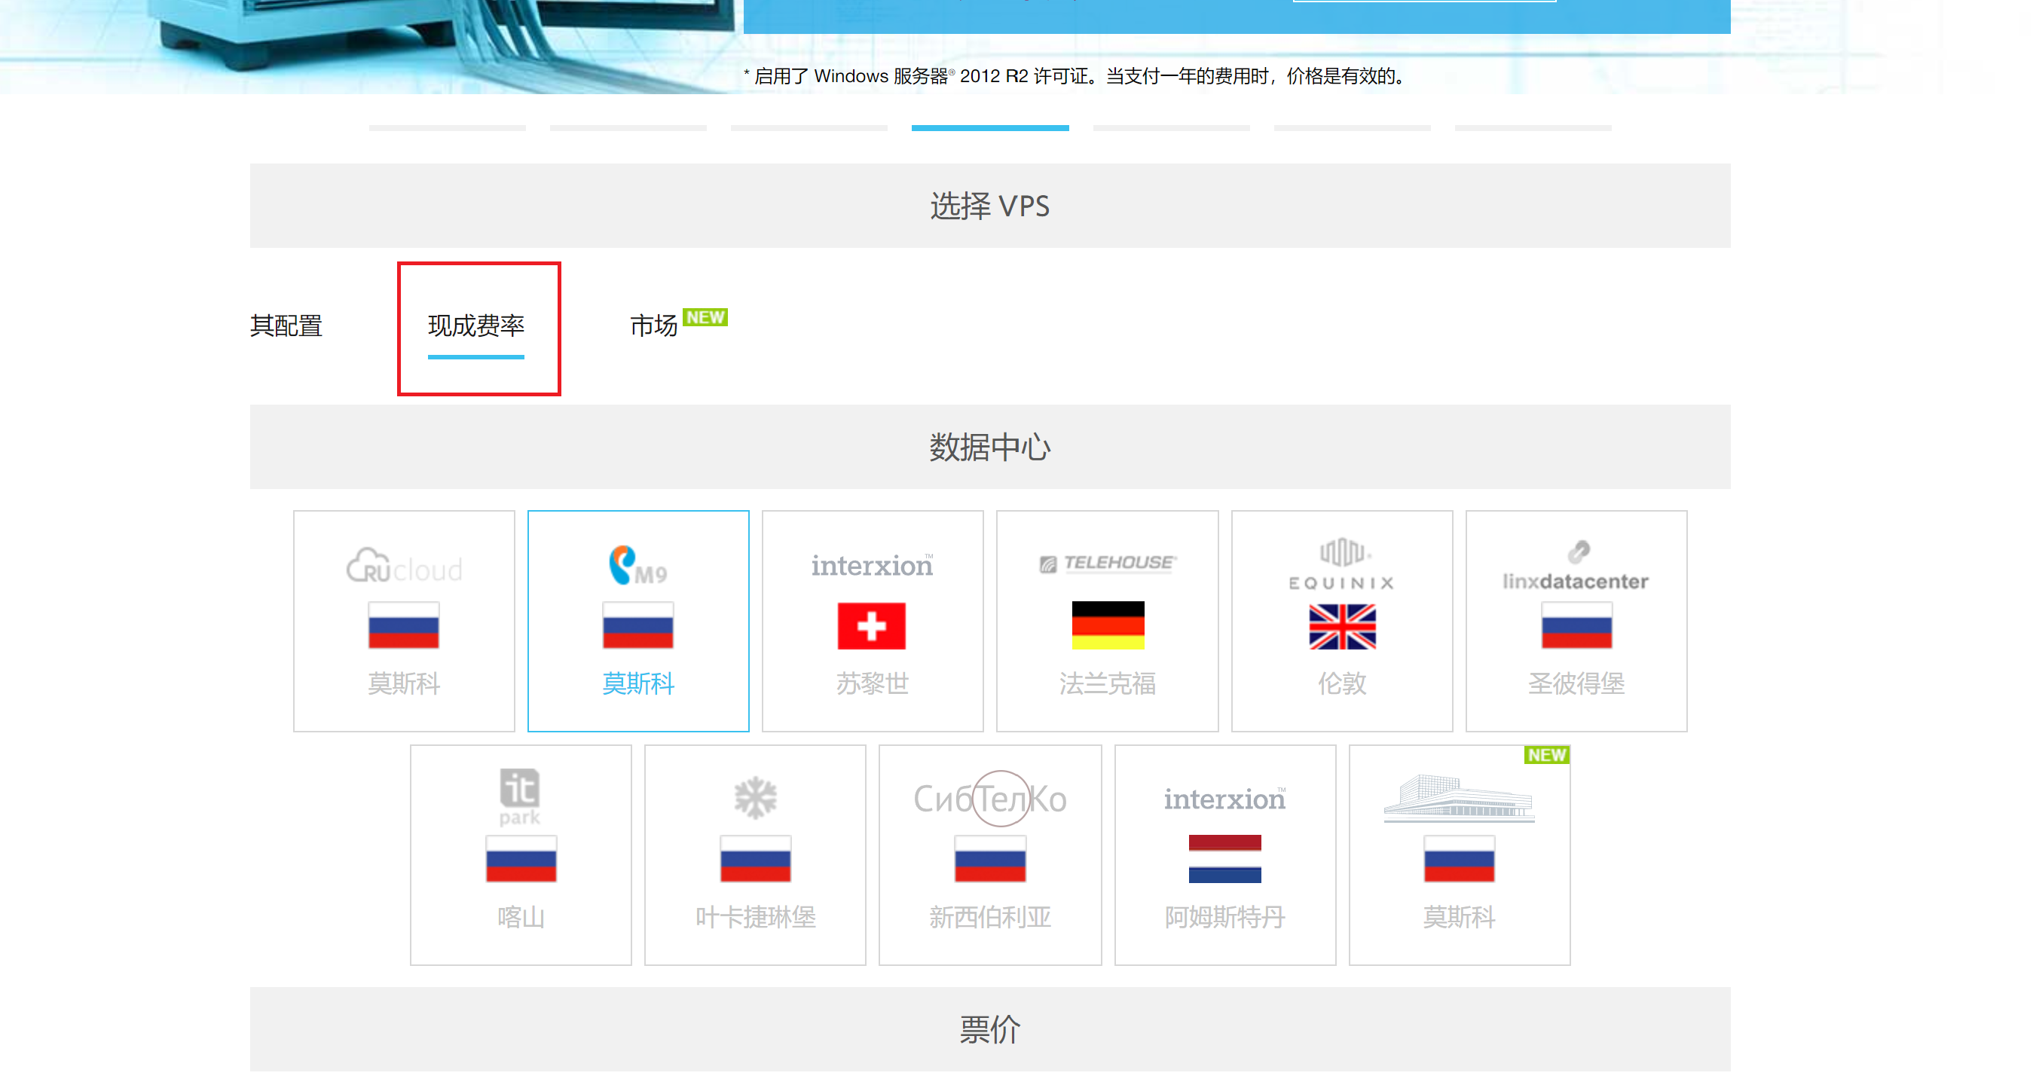
Task: Select the NEW Moscow building data center
Action: (1459, 854)
